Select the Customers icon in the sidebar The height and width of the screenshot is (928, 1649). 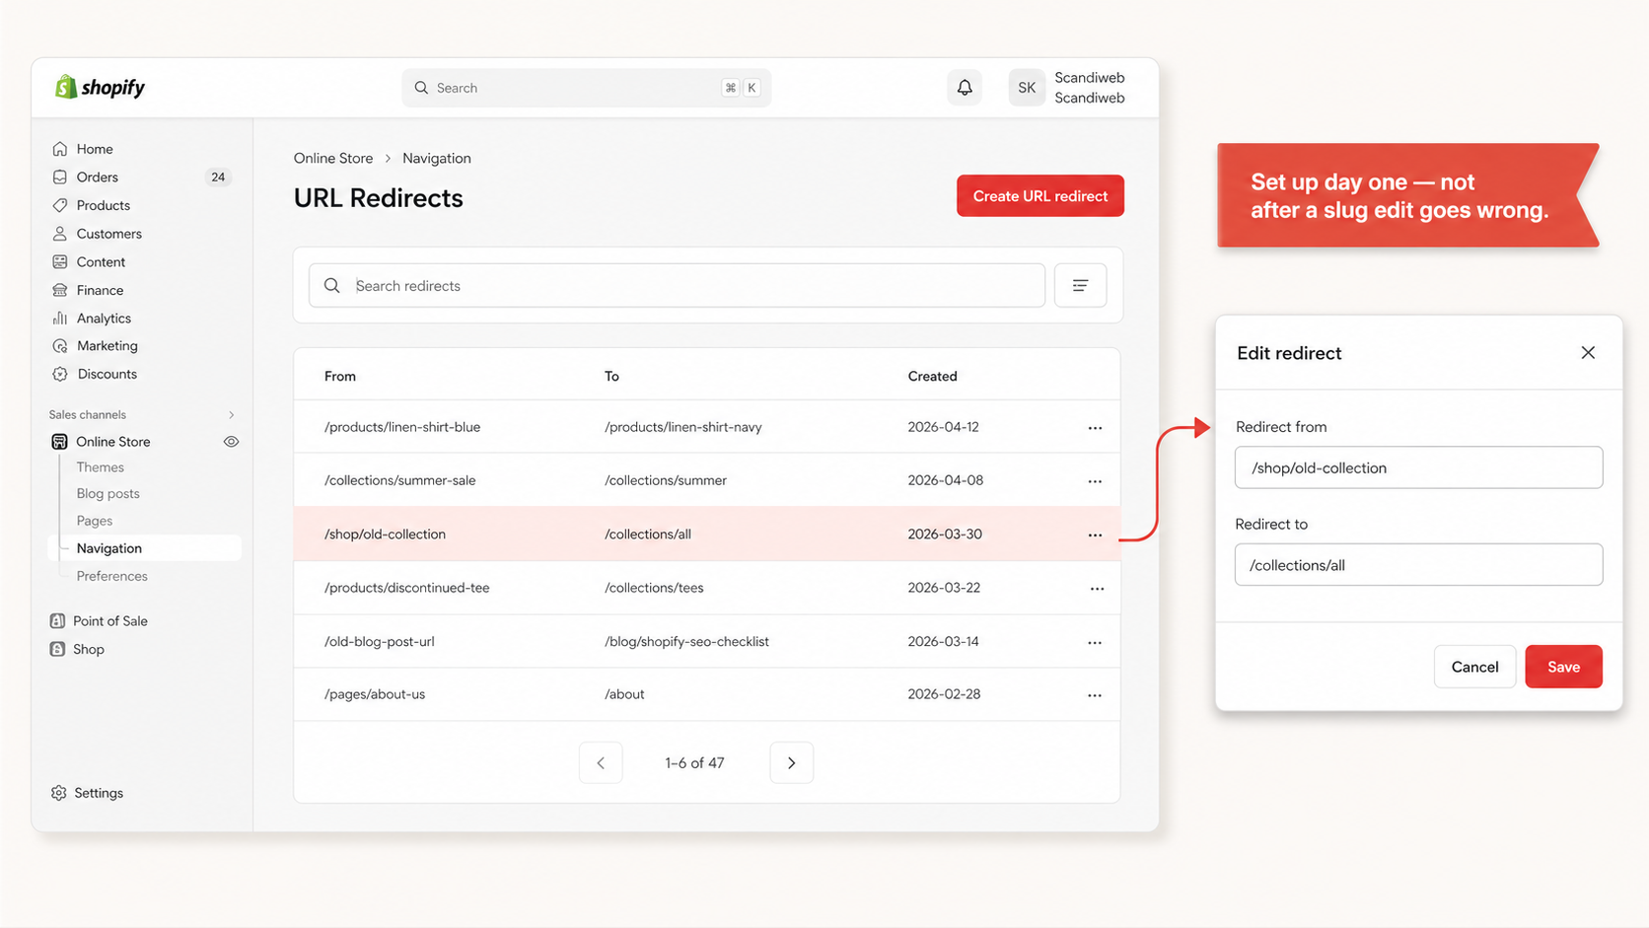coord(60,233)
